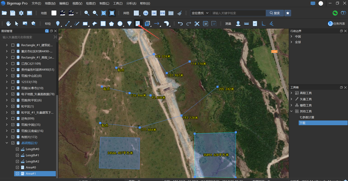Select the sector fan shape tool
This screenshot has width=348, height=181.
[130, 24]
